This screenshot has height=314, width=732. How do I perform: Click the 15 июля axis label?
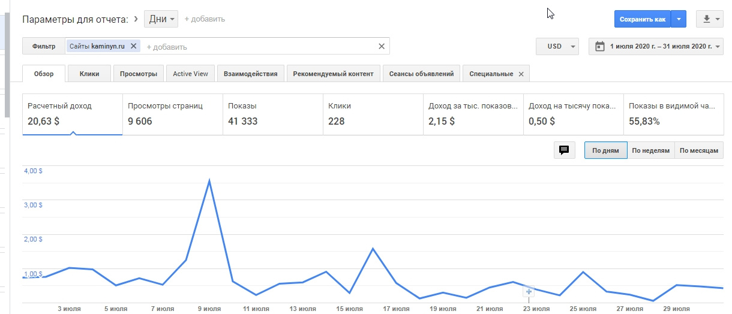click(x=349, y=309)
